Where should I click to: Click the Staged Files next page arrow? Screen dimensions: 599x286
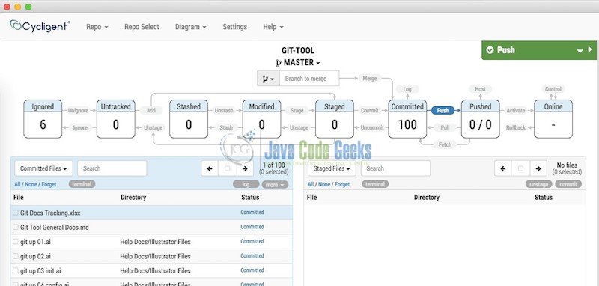coord(538,168)
